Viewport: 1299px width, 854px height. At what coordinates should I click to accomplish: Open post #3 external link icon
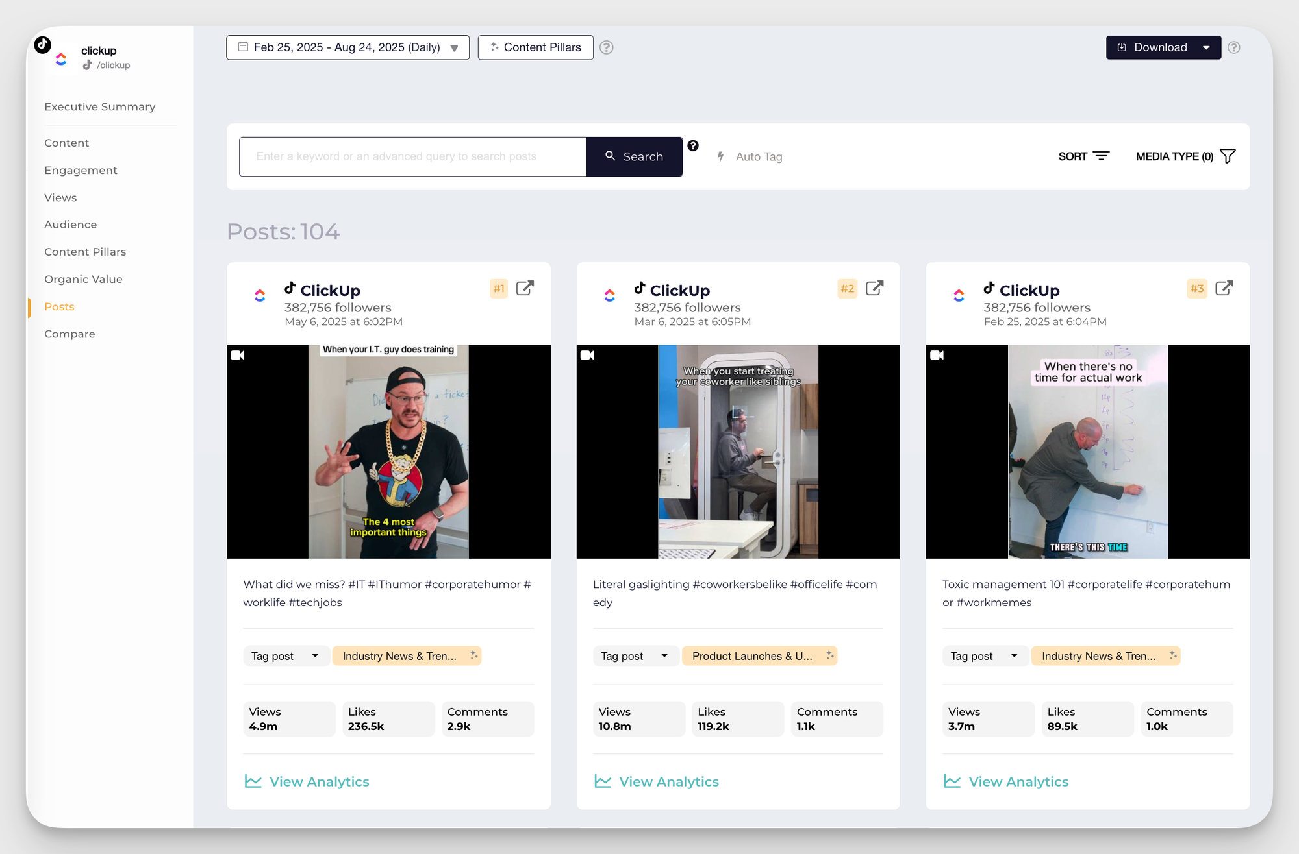pos(1224,288)
